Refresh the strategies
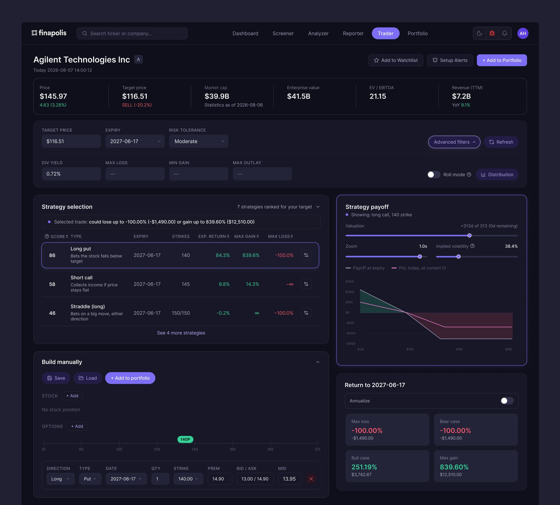Screen dimensions: 560x505 501,142
